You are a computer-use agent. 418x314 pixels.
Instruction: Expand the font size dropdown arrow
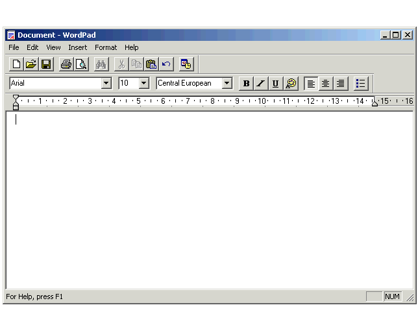(x=143, y=83)
